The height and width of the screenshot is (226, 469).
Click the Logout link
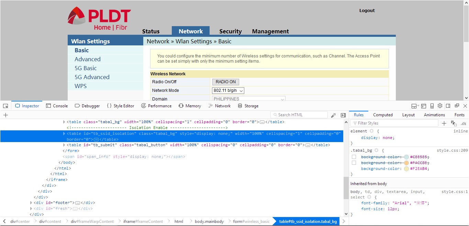367,11
